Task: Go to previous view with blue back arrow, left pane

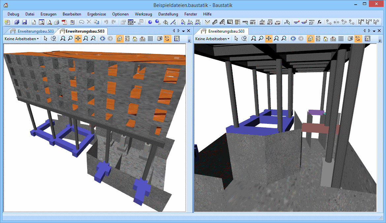Action: (x=102, y=39)
